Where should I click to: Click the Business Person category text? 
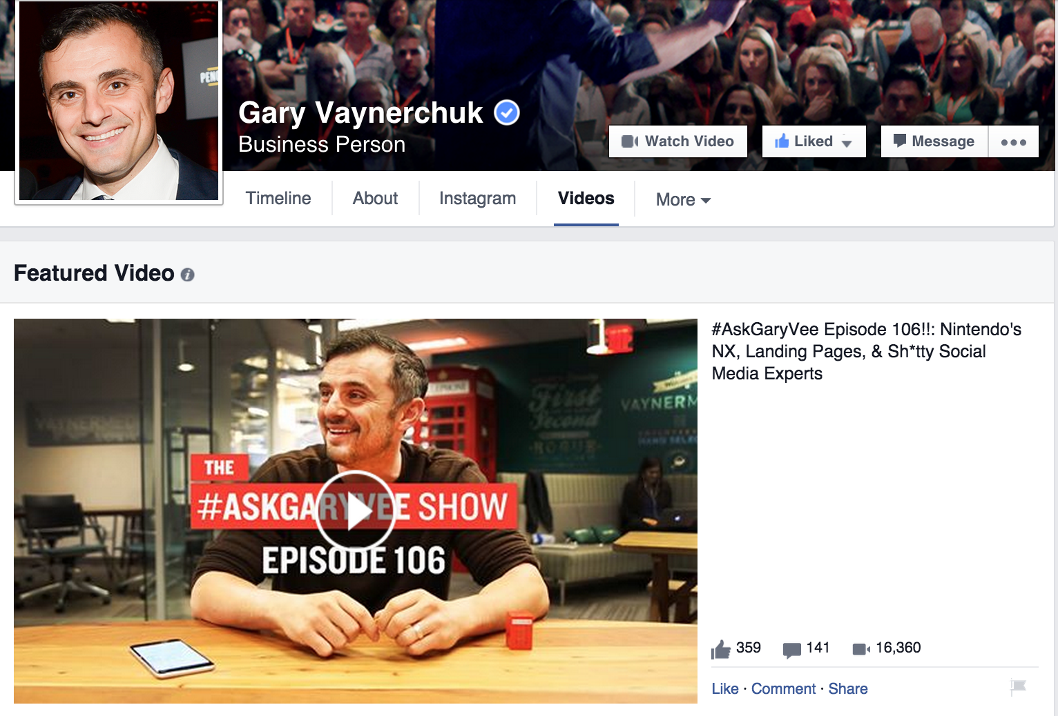[x=322, y=145]
